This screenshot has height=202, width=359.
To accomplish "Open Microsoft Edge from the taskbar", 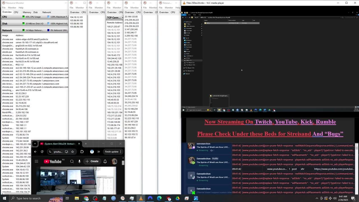I will pyautogui.click(x=159, y=198).
